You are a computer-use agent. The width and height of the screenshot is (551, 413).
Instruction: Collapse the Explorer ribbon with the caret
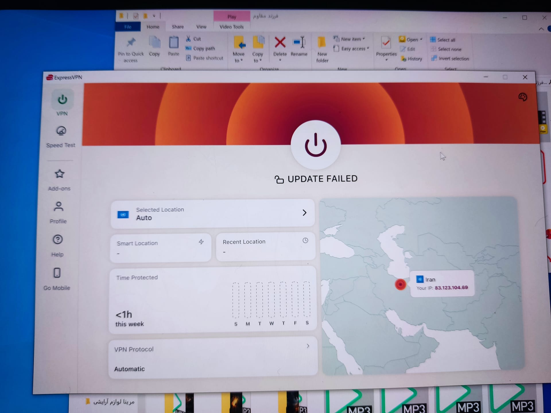541,29
